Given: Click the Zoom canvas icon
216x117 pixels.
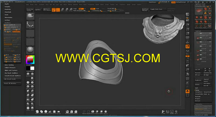Looking at the screenshot, I should pos(187,25).
